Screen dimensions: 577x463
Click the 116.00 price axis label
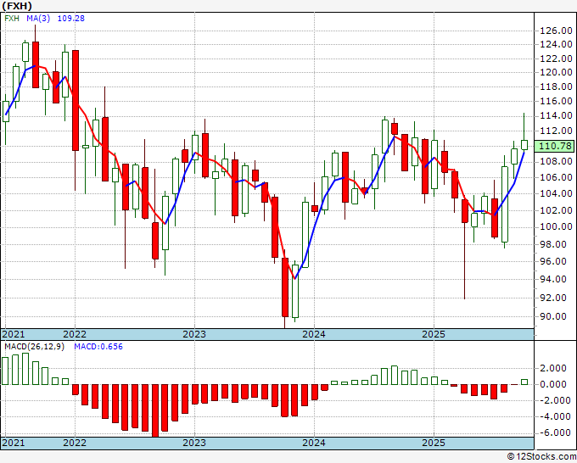point(556,101)
